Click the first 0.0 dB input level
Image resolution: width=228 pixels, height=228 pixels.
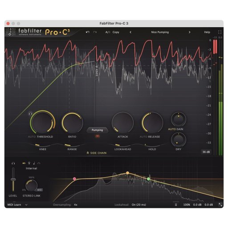coord(197,205)
